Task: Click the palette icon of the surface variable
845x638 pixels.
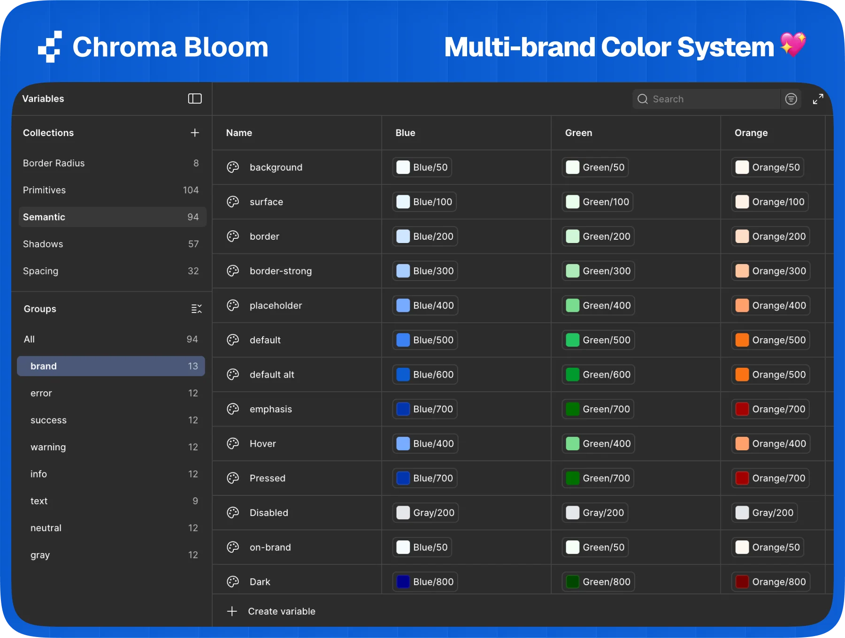Action: pyautogui.click(x=233, y=202)
